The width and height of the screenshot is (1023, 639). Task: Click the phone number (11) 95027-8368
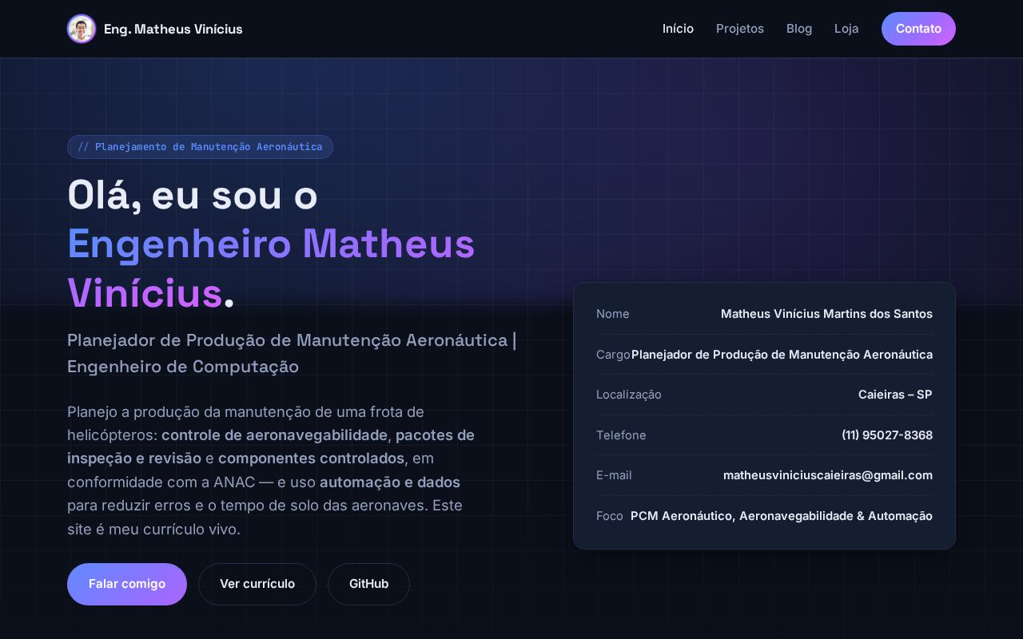pos(887,435)
